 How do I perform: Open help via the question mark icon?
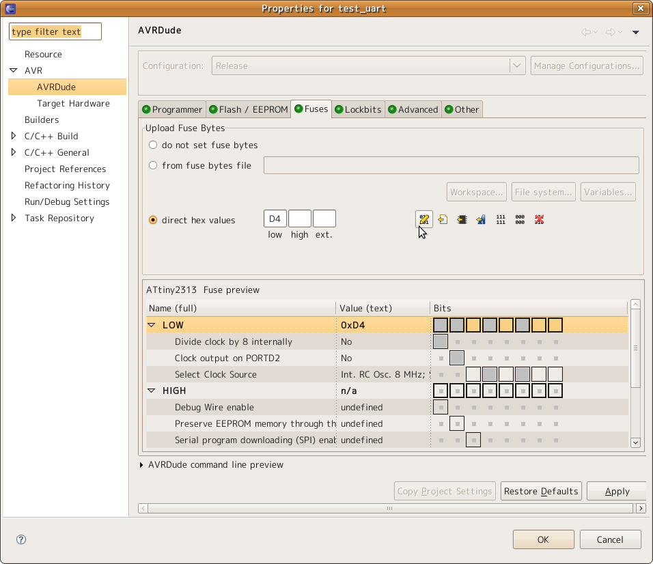[x=21, y=539]
